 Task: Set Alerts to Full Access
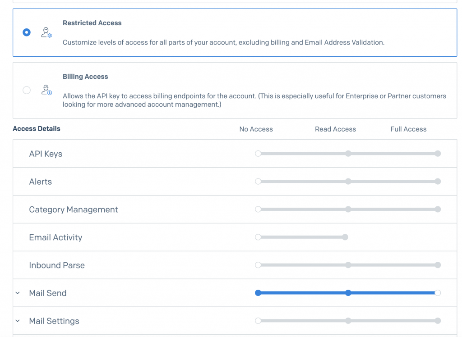point(438,181)
